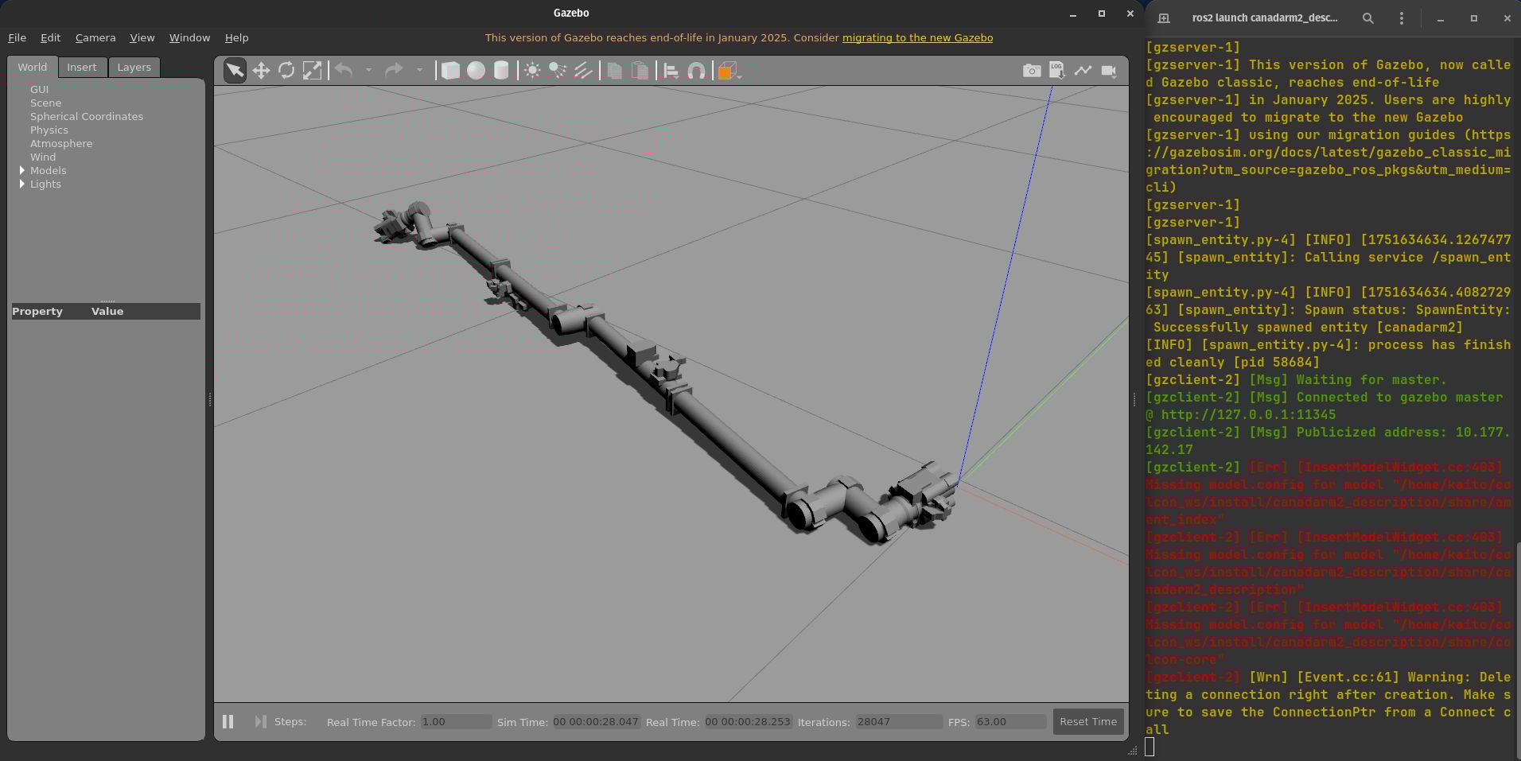Open the data logger icon
The width and height of the screenshot is (1521, 761).
[x=1056, y=71]
